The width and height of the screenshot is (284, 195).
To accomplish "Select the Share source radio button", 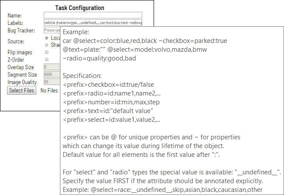I will point(47,45).
